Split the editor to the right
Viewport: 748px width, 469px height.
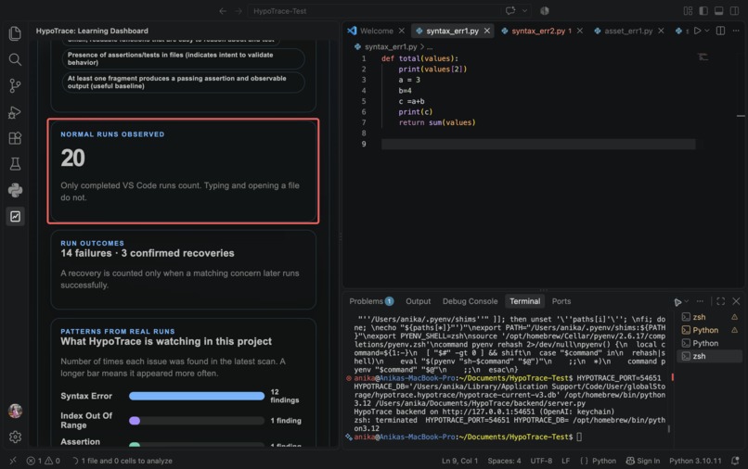720,31
